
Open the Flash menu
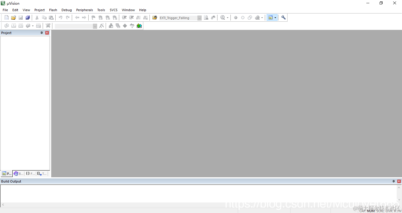[x=53, y=10]
